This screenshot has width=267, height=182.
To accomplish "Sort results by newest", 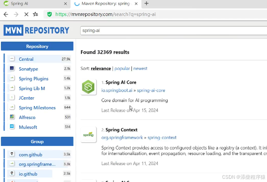I will click(140, 69).
